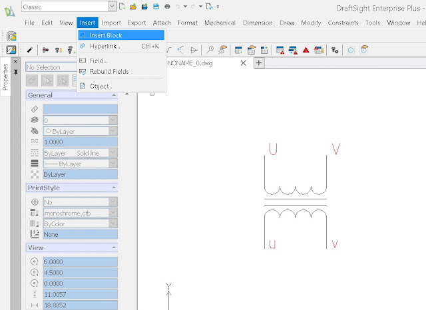Click the table export arrow icon
The image size is (426, 310).
tap(264, 50)
